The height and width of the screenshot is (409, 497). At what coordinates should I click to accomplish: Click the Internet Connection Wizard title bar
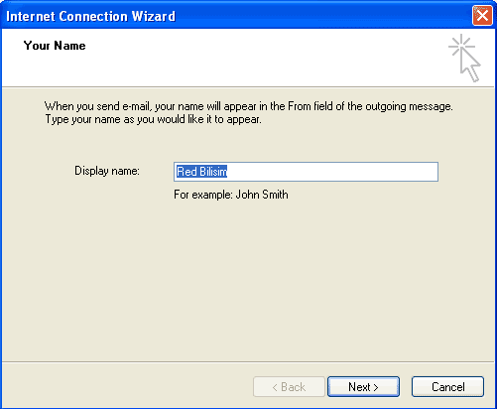(x=238, y=16)
